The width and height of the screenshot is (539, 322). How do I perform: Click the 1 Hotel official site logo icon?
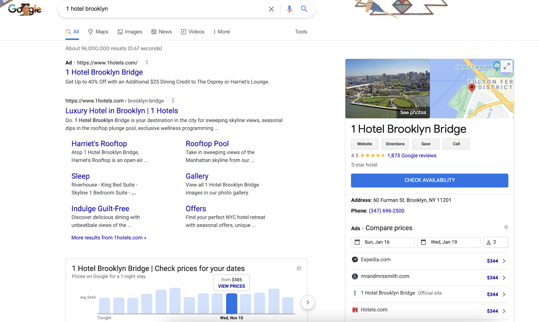[355, 293]
